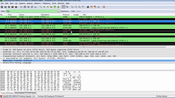Open preferences toolbar icon
Screen dimensions: 175x98
(99, 7)
